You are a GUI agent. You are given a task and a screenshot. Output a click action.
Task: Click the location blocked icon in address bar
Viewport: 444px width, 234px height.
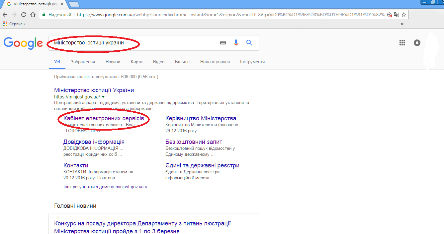point(390,15)
